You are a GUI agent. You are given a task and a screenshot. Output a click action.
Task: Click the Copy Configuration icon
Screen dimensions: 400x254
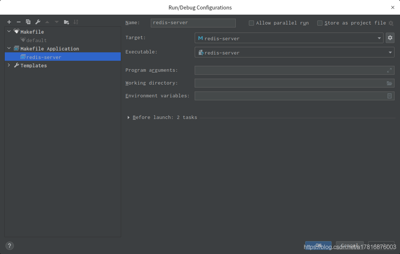pos(28,22)
